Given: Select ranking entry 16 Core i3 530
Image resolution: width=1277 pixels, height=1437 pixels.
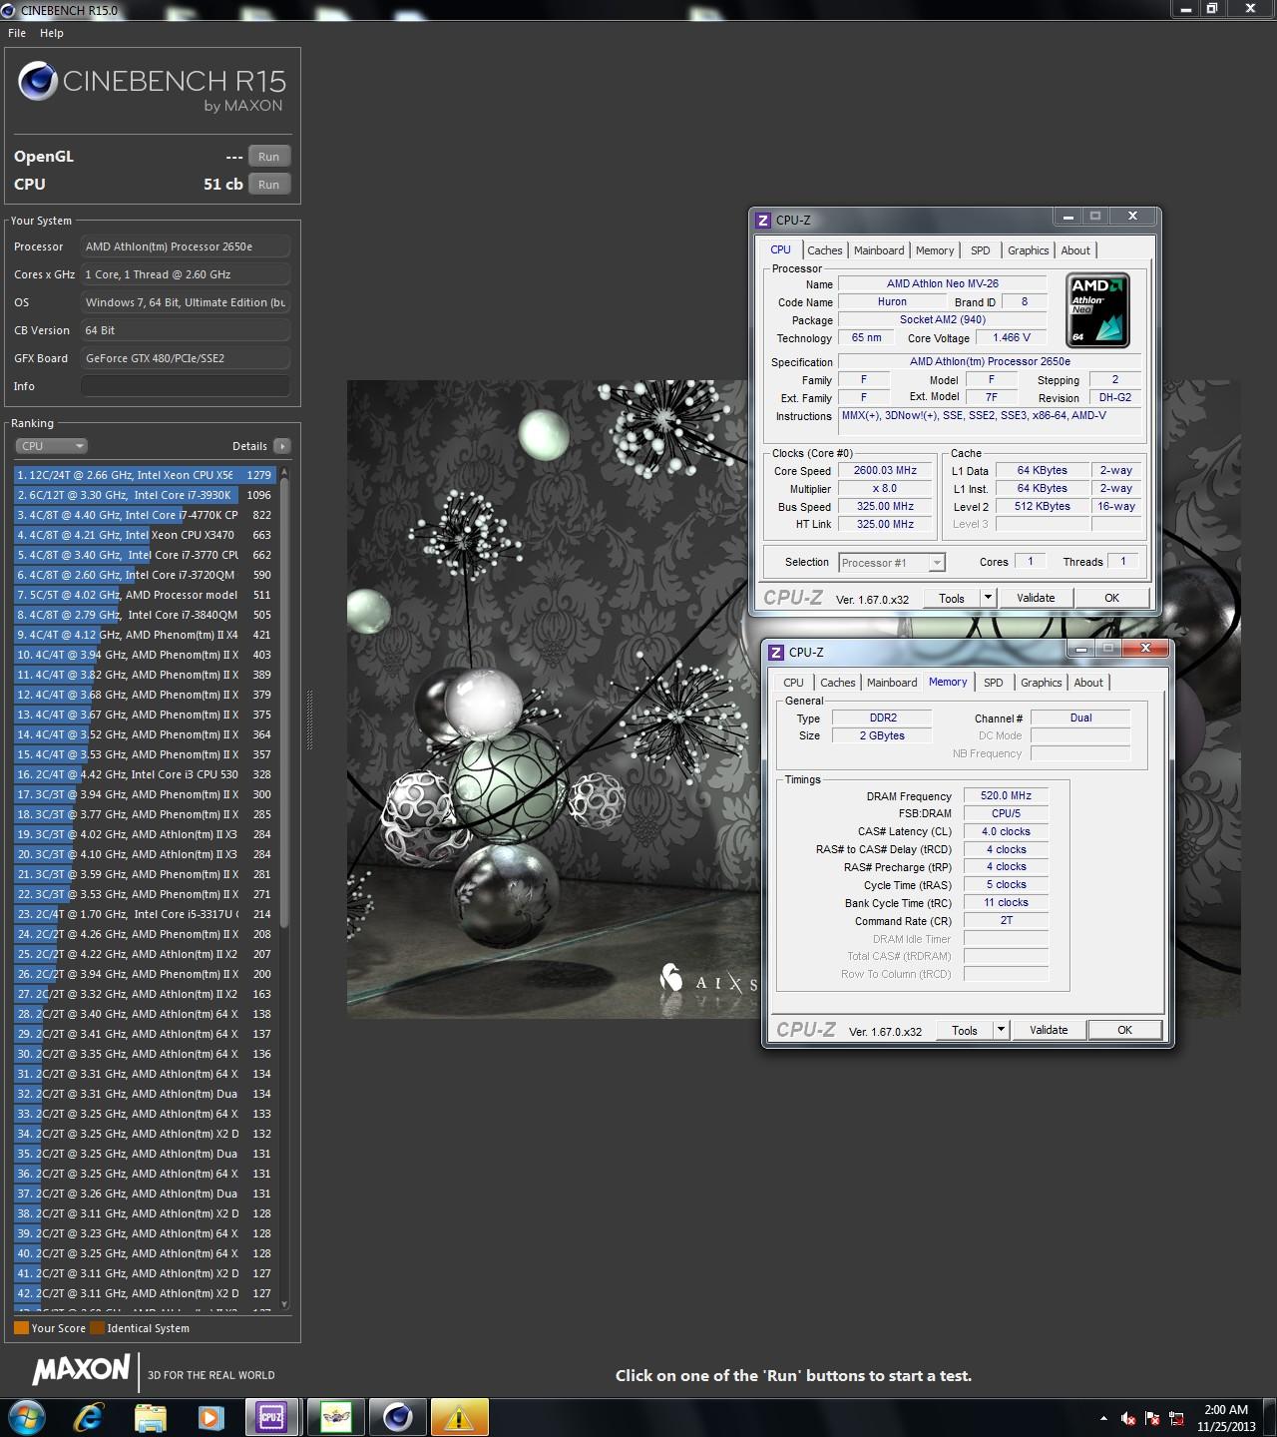Looking at the screenshot, I should tap(145, 774).
